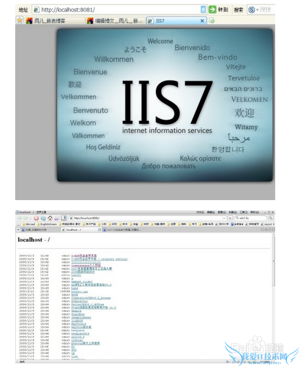Open the 查看(V) menu in lower browser
This screenshot has height=368, width=301.
click(221, 212)
